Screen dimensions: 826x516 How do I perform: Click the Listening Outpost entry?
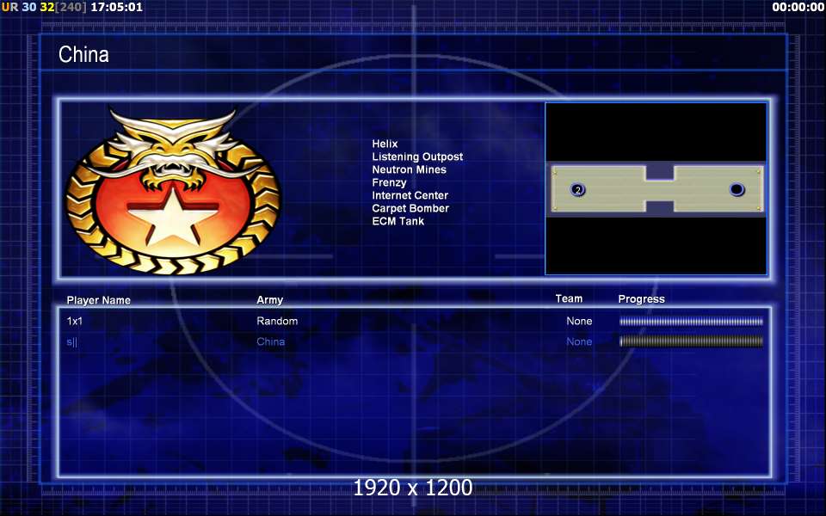tap(417, 157)
